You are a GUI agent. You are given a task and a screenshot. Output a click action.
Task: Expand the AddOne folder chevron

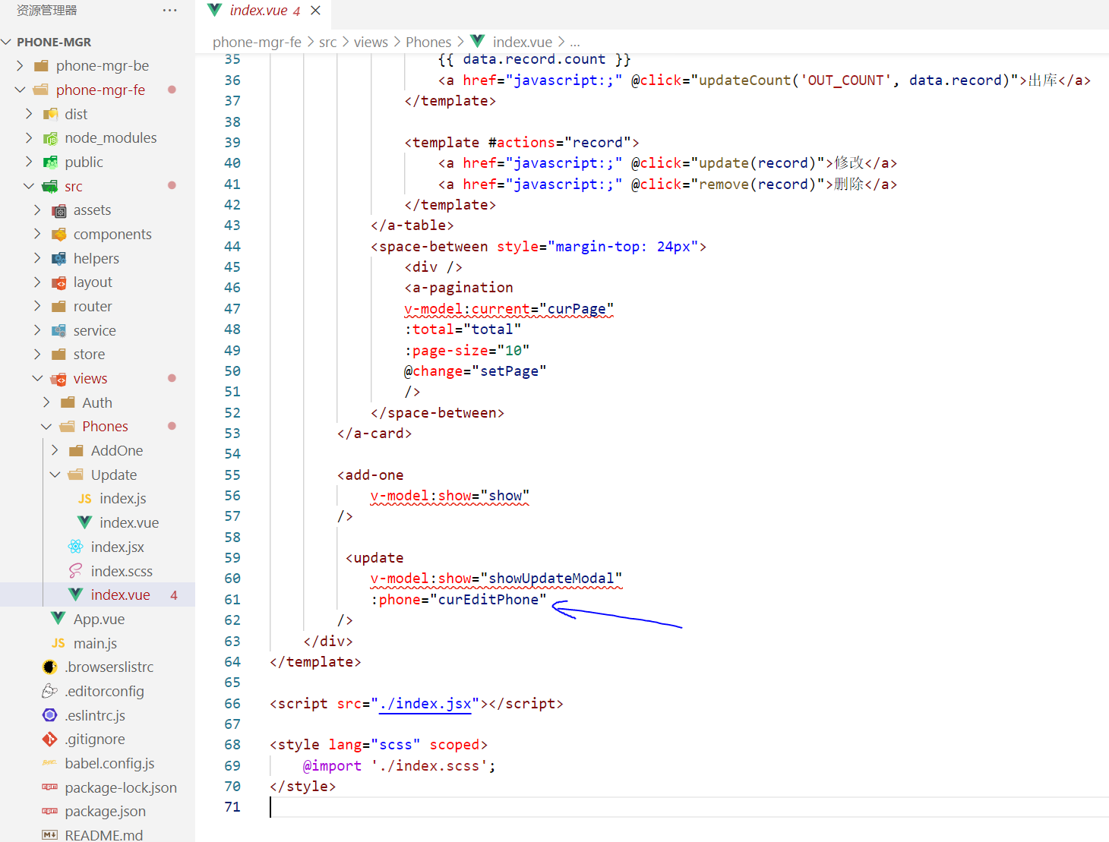tap(55, 451)
